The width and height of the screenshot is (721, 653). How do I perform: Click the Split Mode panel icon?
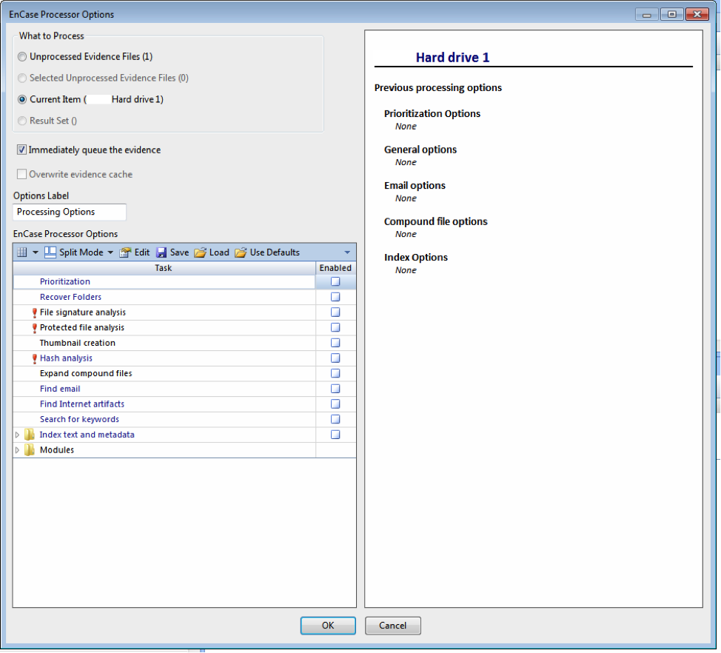point(50,252)
